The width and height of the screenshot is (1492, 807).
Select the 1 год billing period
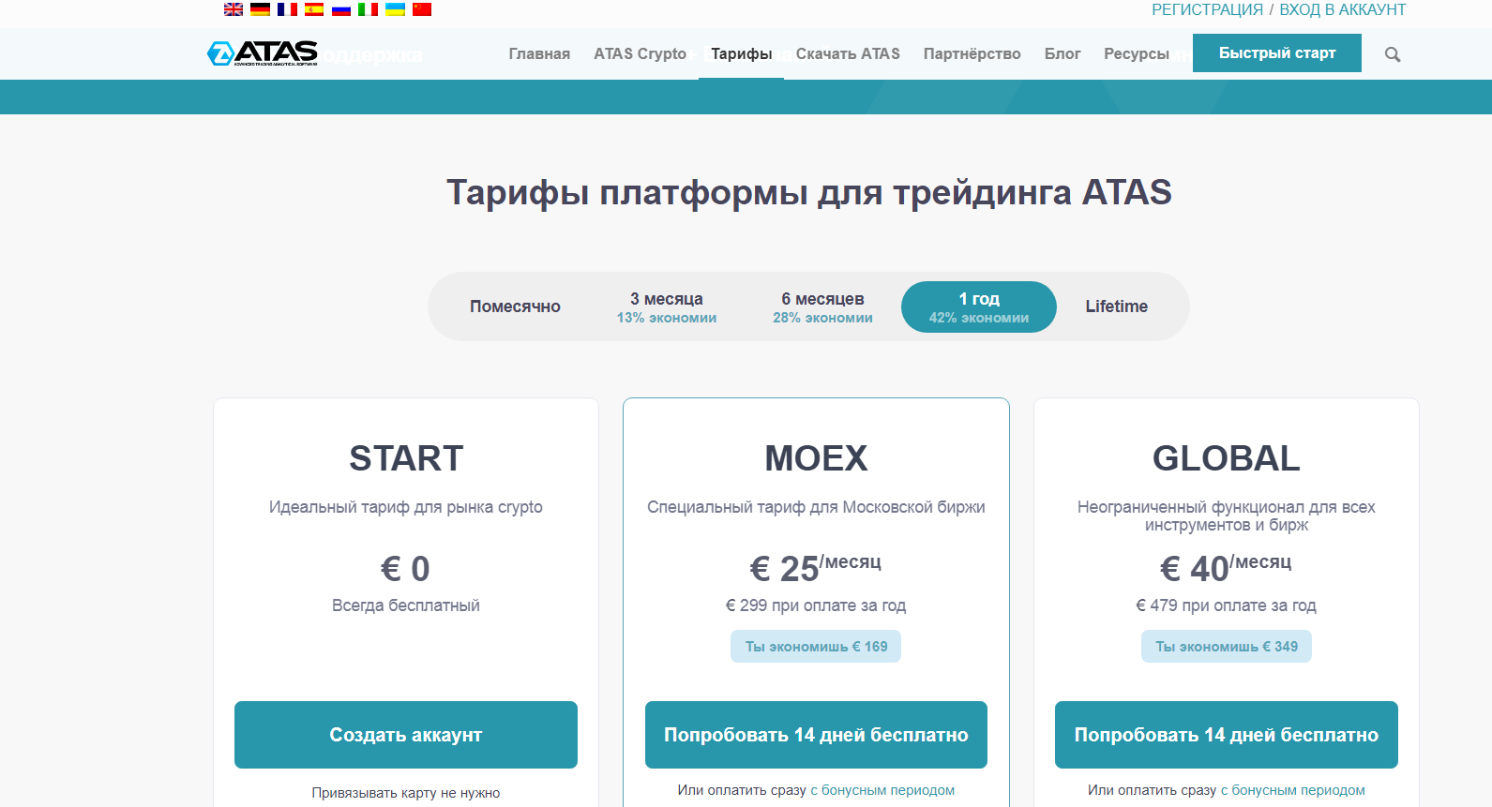click(979, 306)
